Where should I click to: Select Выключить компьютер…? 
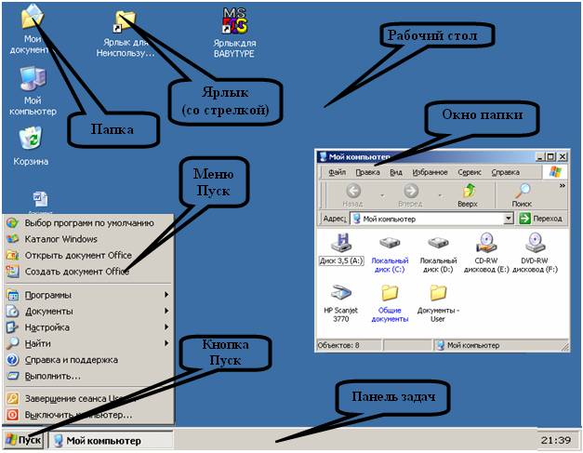[88, 415]
